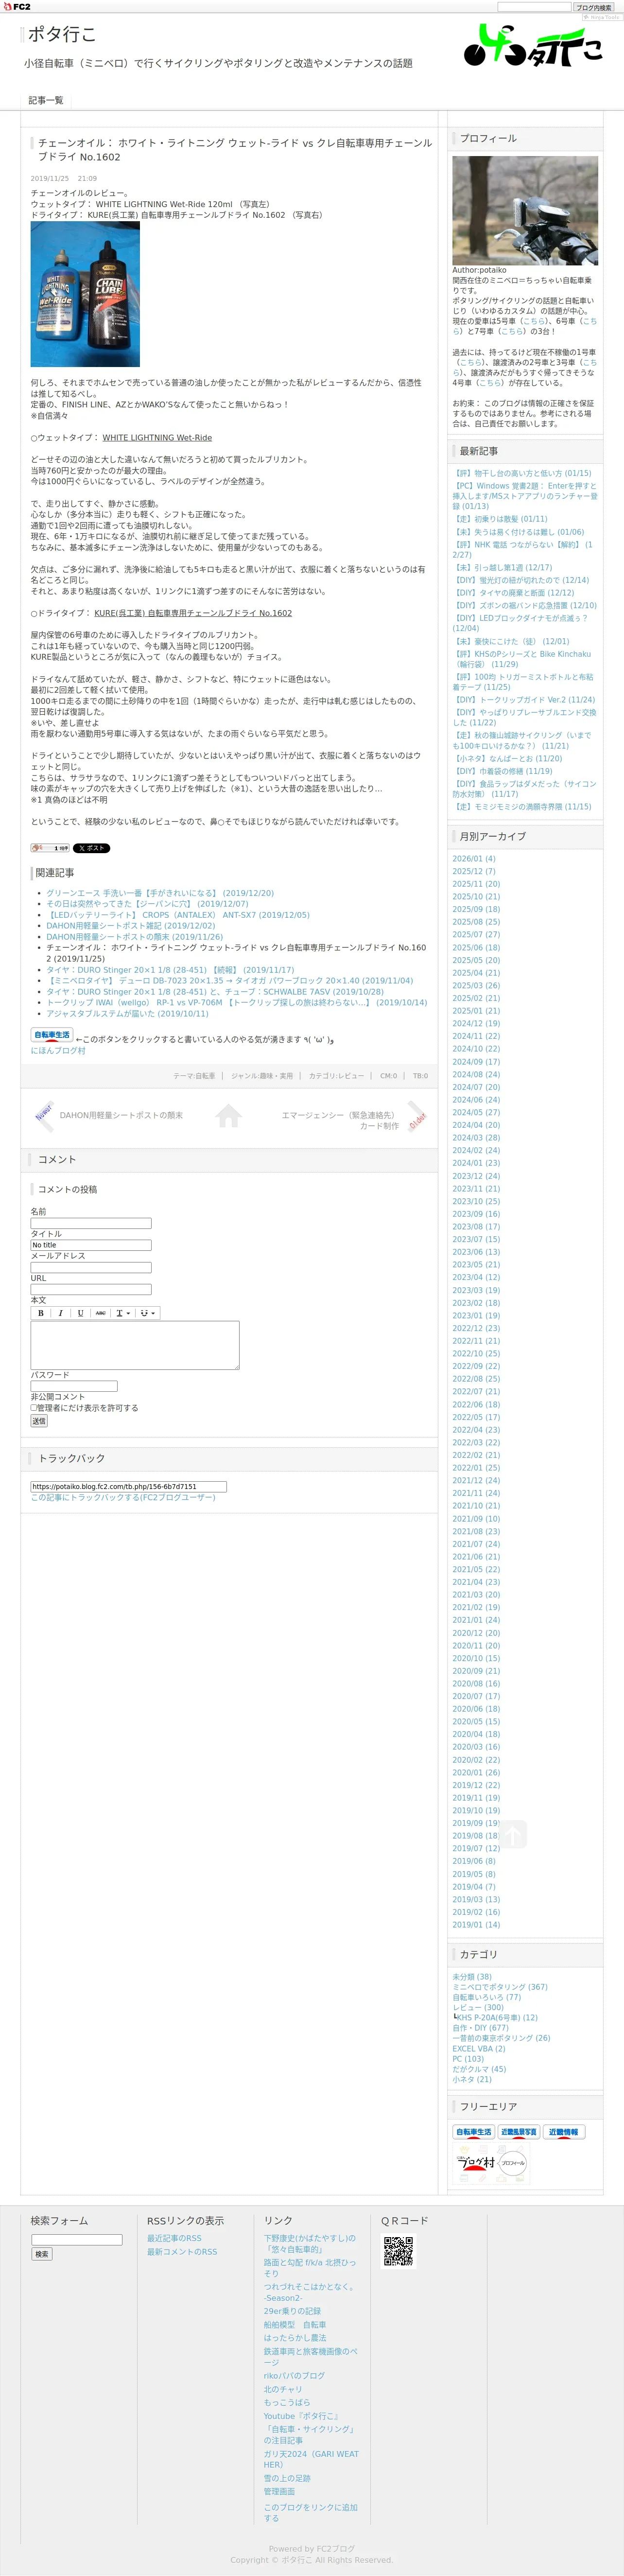Open 管理画面 link in footer links

tap(279, 2491)
